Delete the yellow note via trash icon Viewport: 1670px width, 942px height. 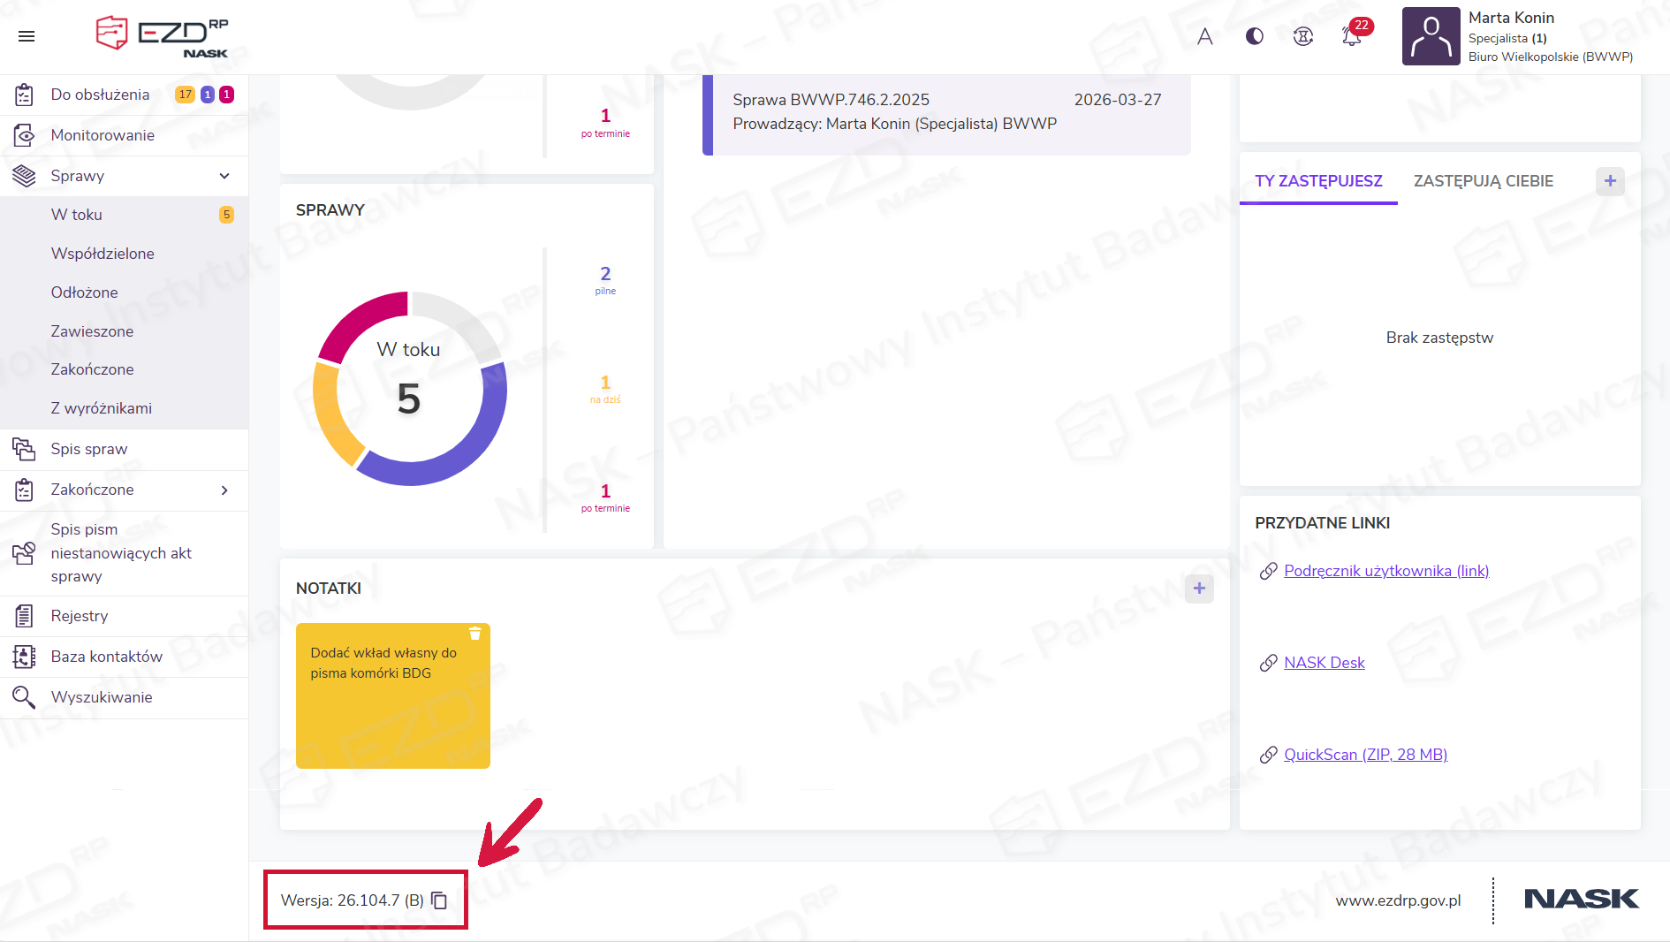tap(474, 634)
